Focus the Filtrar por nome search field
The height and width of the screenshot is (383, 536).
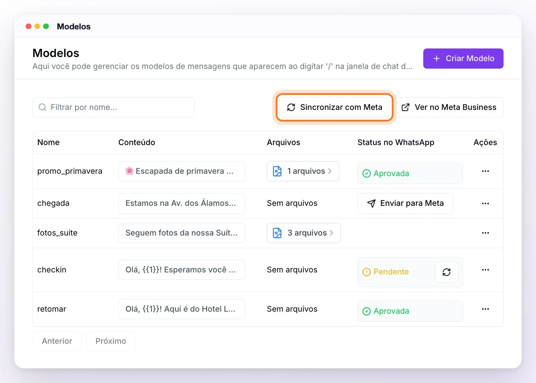(113, 107)
